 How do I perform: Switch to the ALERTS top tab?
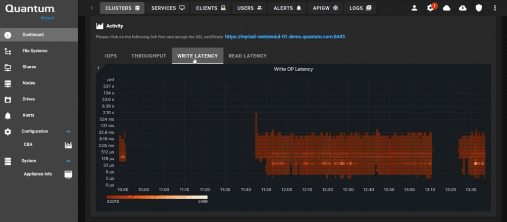point(287,8)
